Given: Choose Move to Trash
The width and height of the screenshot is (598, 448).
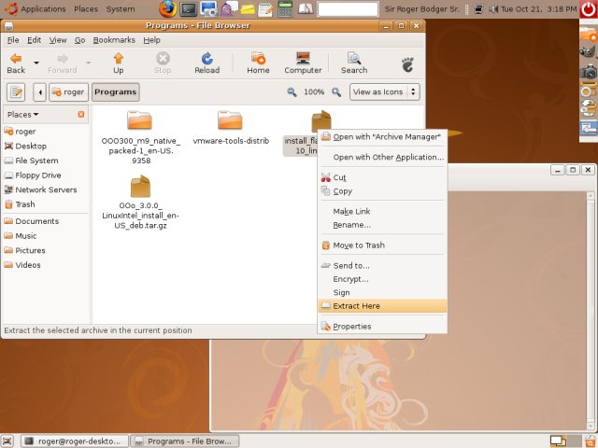Looking at the screenshot, I should (x=382, y=245).
